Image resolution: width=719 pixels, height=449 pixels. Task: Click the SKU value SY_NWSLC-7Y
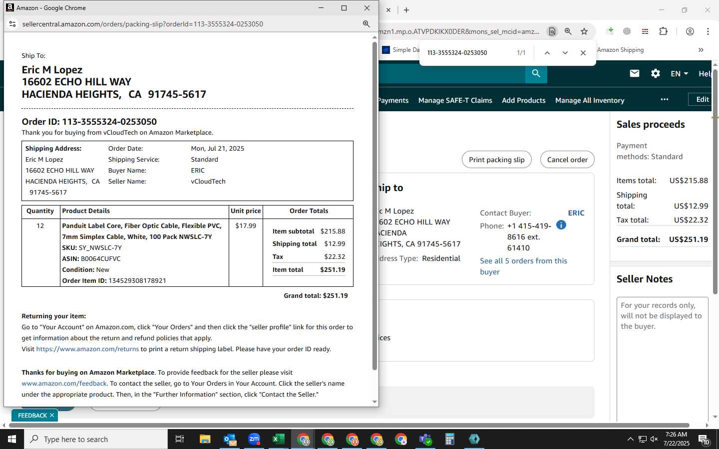coord(100,248)
